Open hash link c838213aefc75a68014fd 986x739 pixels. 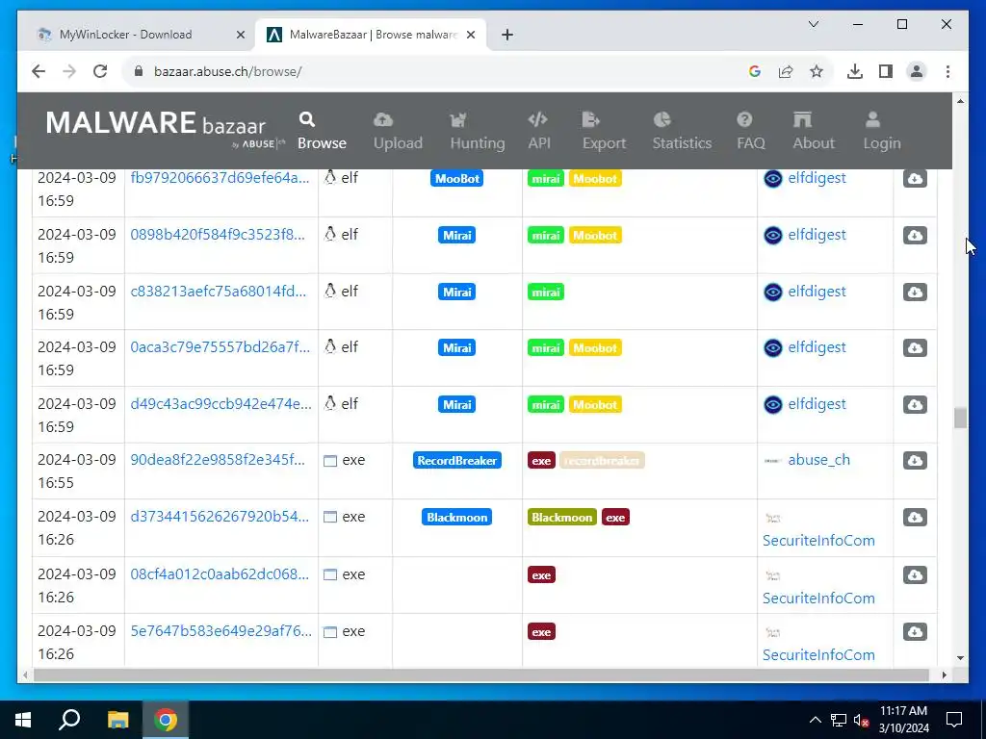point(219,291)
